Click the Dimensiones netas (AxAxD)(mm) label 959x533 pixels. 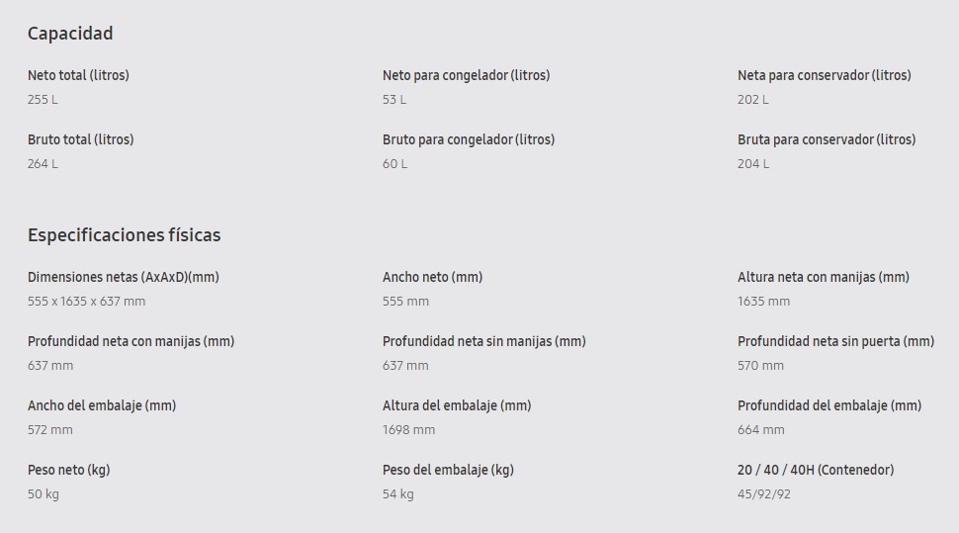[124, 277]
